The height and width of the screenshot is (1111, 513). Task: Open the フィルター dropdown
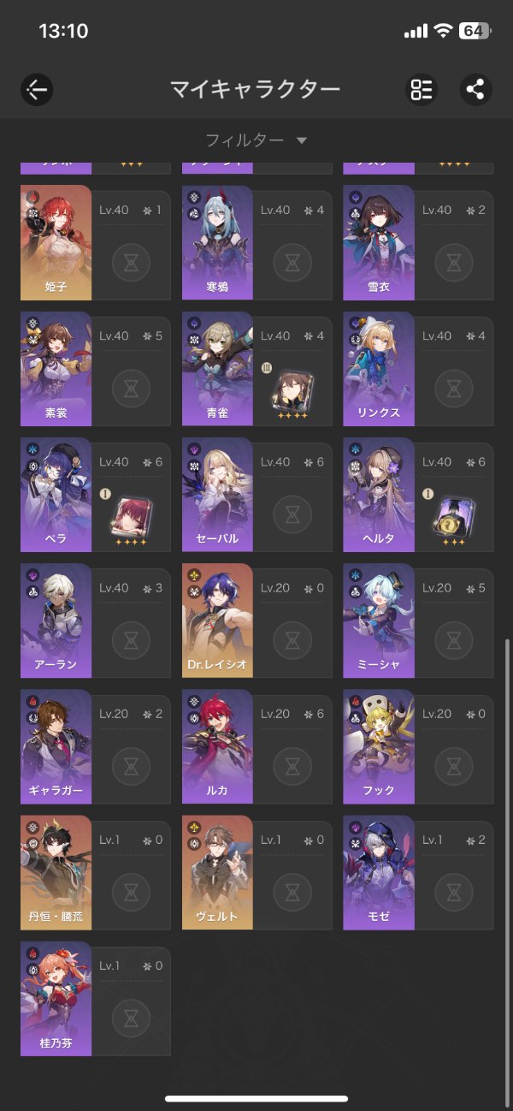pos(256,140)
